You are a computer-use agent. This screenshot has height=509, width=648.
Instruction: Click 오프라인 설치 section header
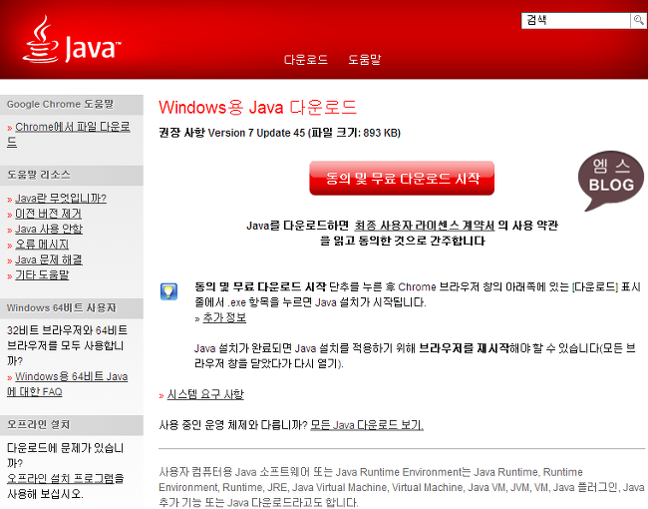(72, 425)
